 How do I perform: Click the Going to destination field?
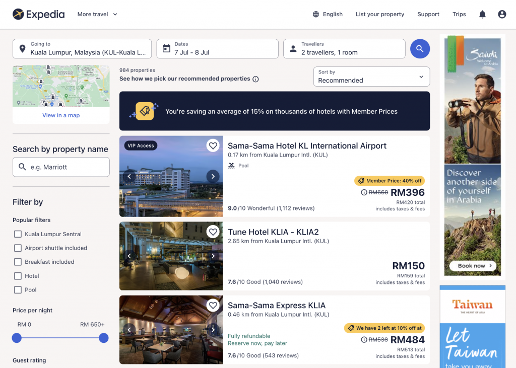(82, 49)
